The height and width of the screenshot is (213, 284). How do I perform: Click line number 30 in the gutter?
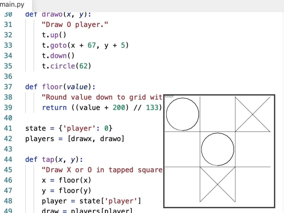8,14
